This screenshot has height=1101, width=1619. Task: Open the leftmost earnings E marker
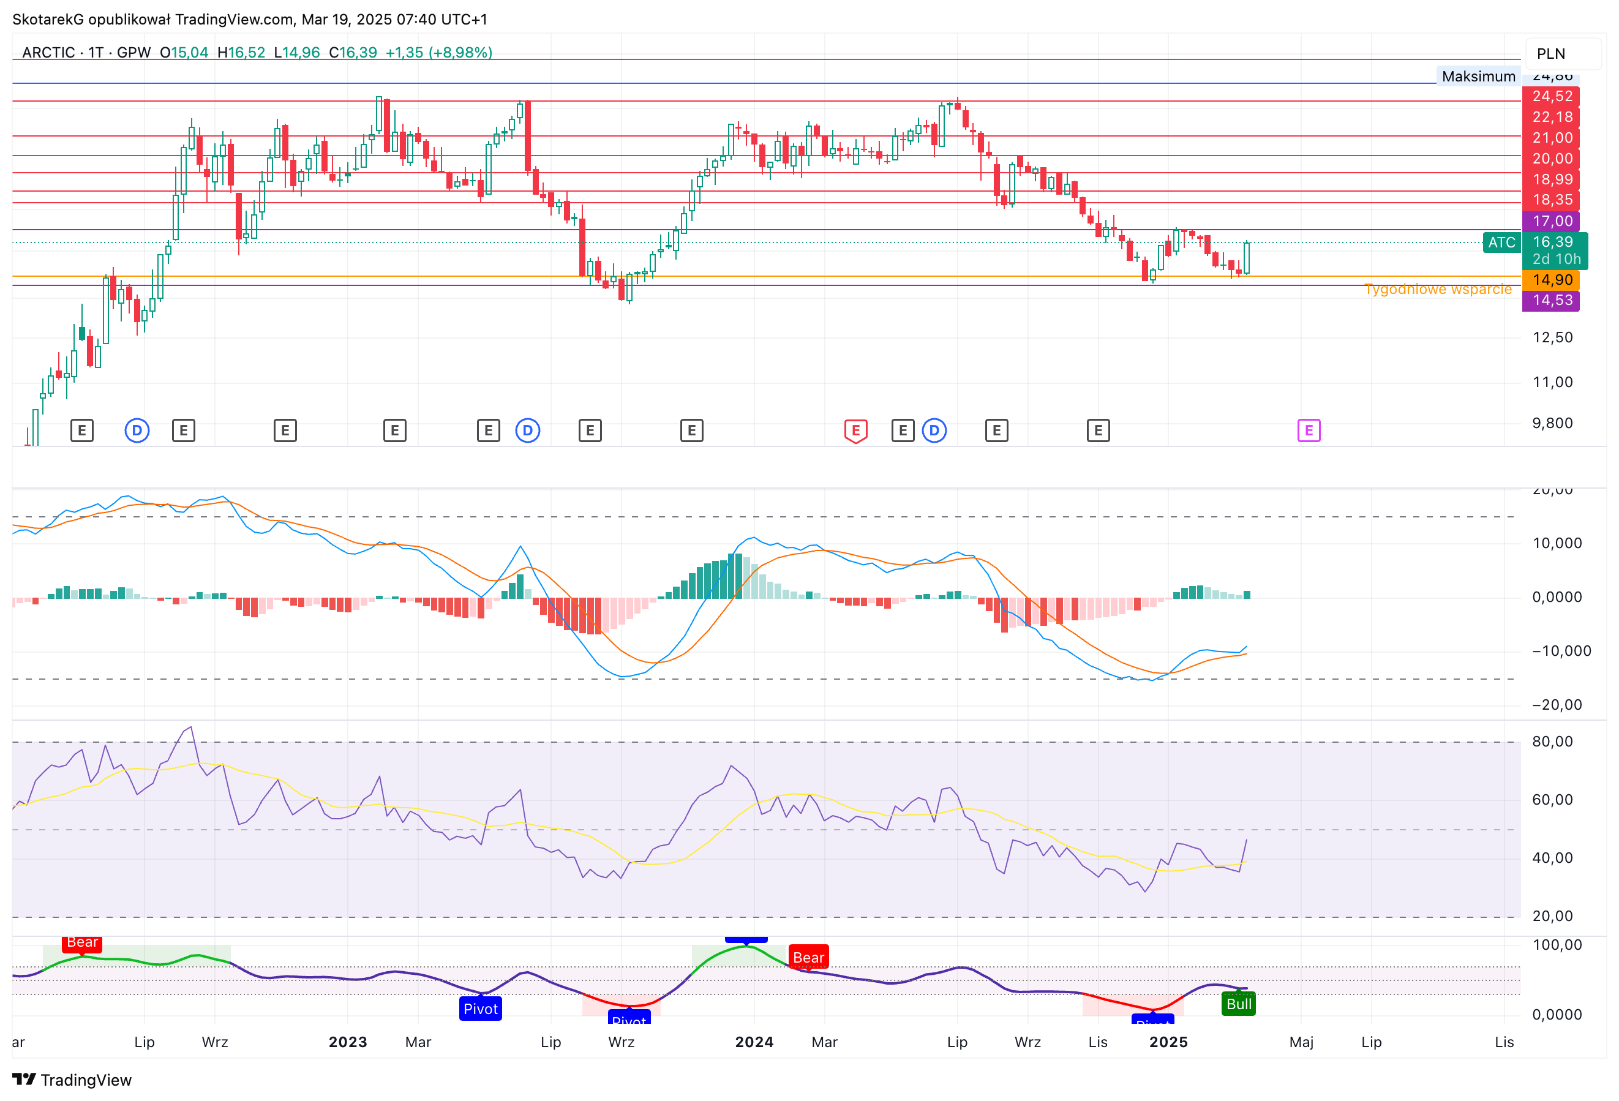(x=81, y=430)
